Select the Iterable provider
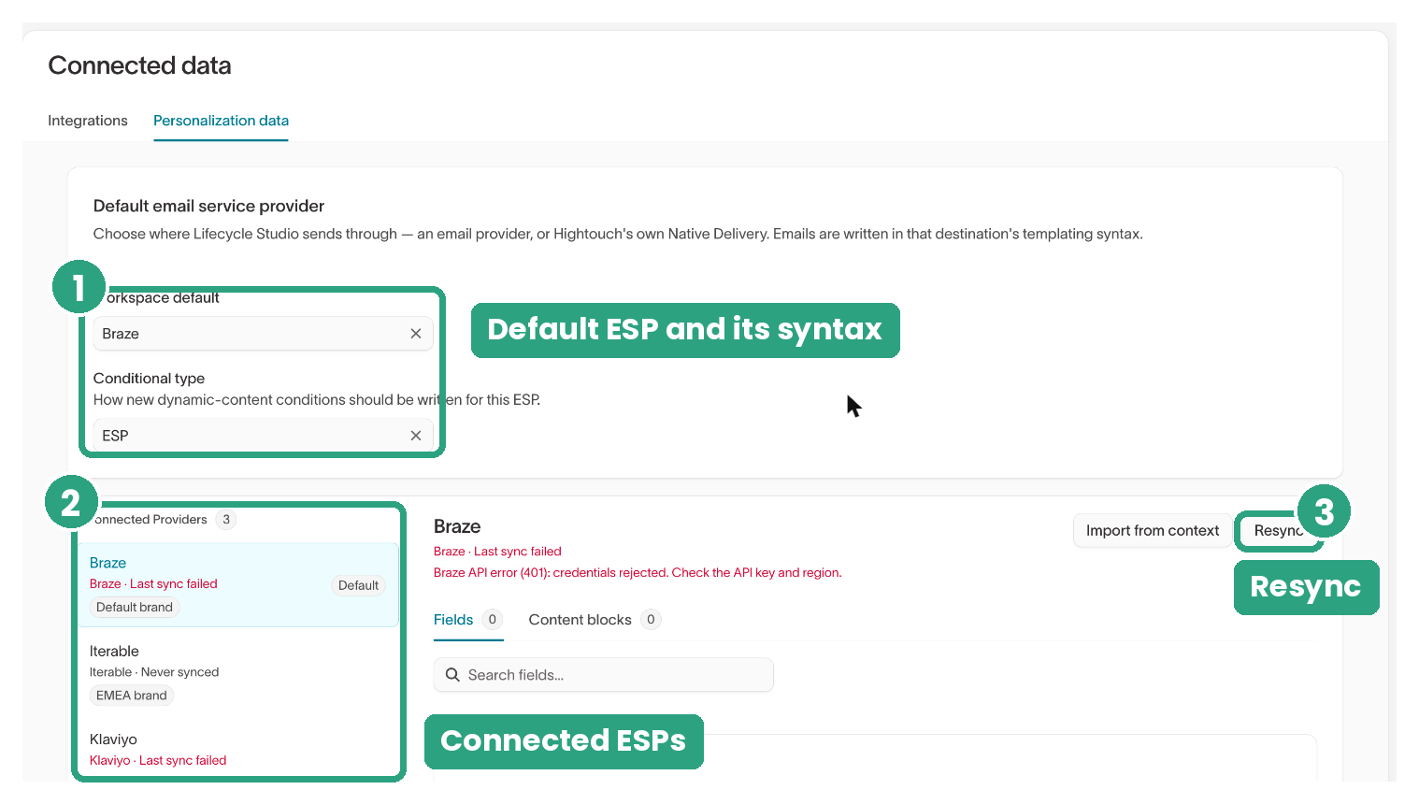 (238, 673)
